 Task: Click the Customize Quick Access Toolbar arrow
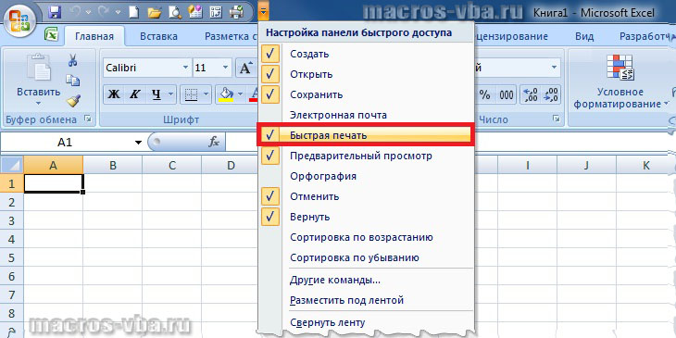point(264,13)
